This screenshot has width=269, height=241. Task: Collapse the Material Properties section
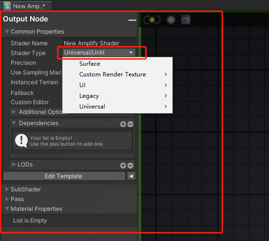tap(7, 209)
